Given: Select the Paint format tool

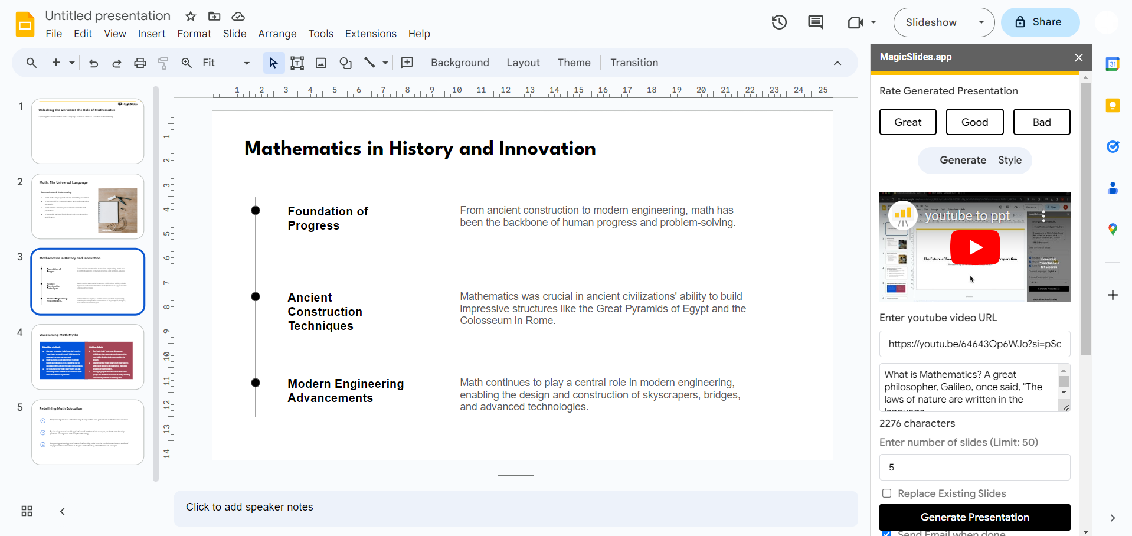Looking at the screenshot, I should click(x=163, y=63).
